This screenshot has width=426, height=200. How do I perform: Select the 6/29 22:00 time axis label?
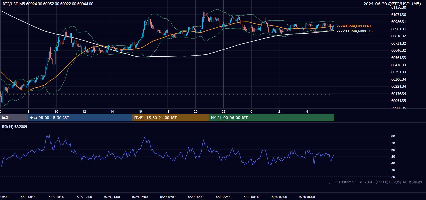point(223,197)
